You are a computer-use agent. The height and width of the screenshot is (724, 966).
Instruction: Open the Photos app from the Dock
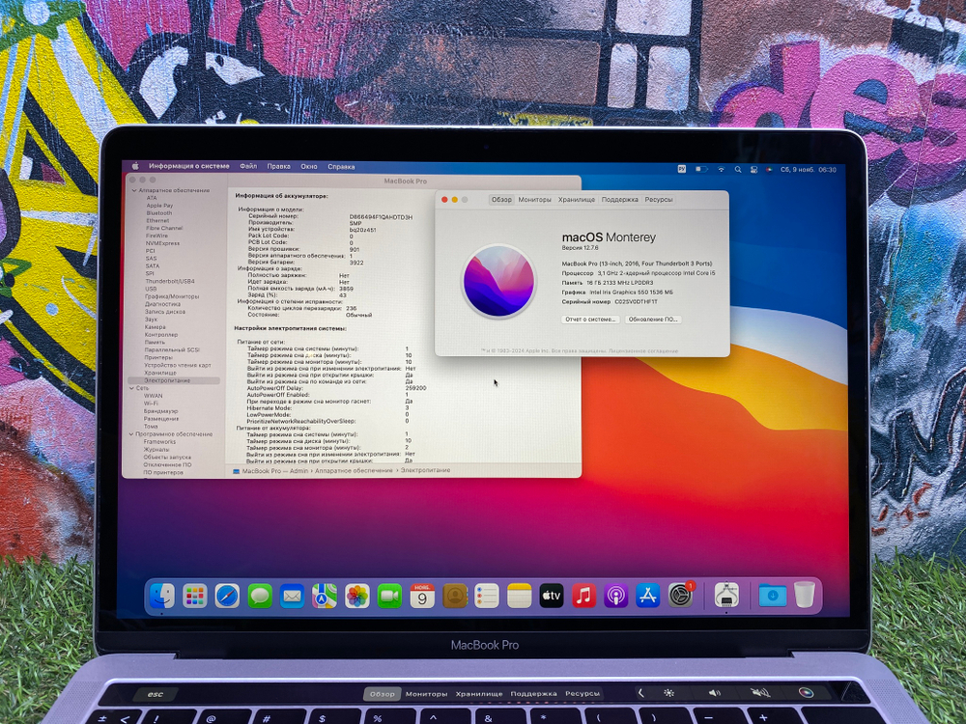(x=355, y=596)
